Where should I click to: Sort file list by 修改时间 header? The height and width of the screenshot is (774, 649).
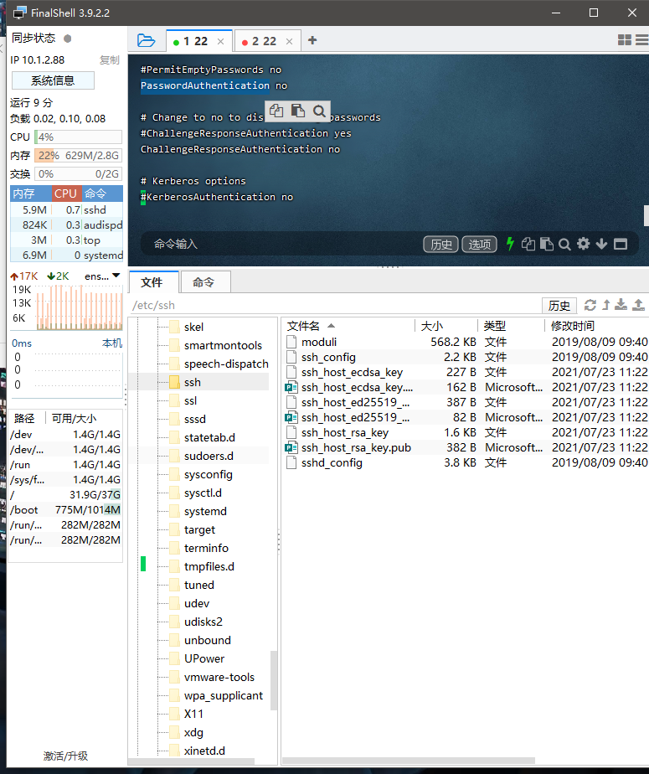597,326
